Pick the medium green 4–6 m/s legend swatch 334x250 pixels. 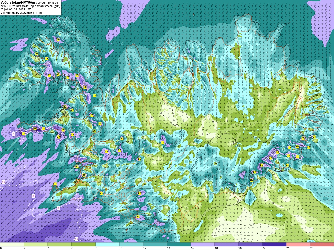coord(60,245)
